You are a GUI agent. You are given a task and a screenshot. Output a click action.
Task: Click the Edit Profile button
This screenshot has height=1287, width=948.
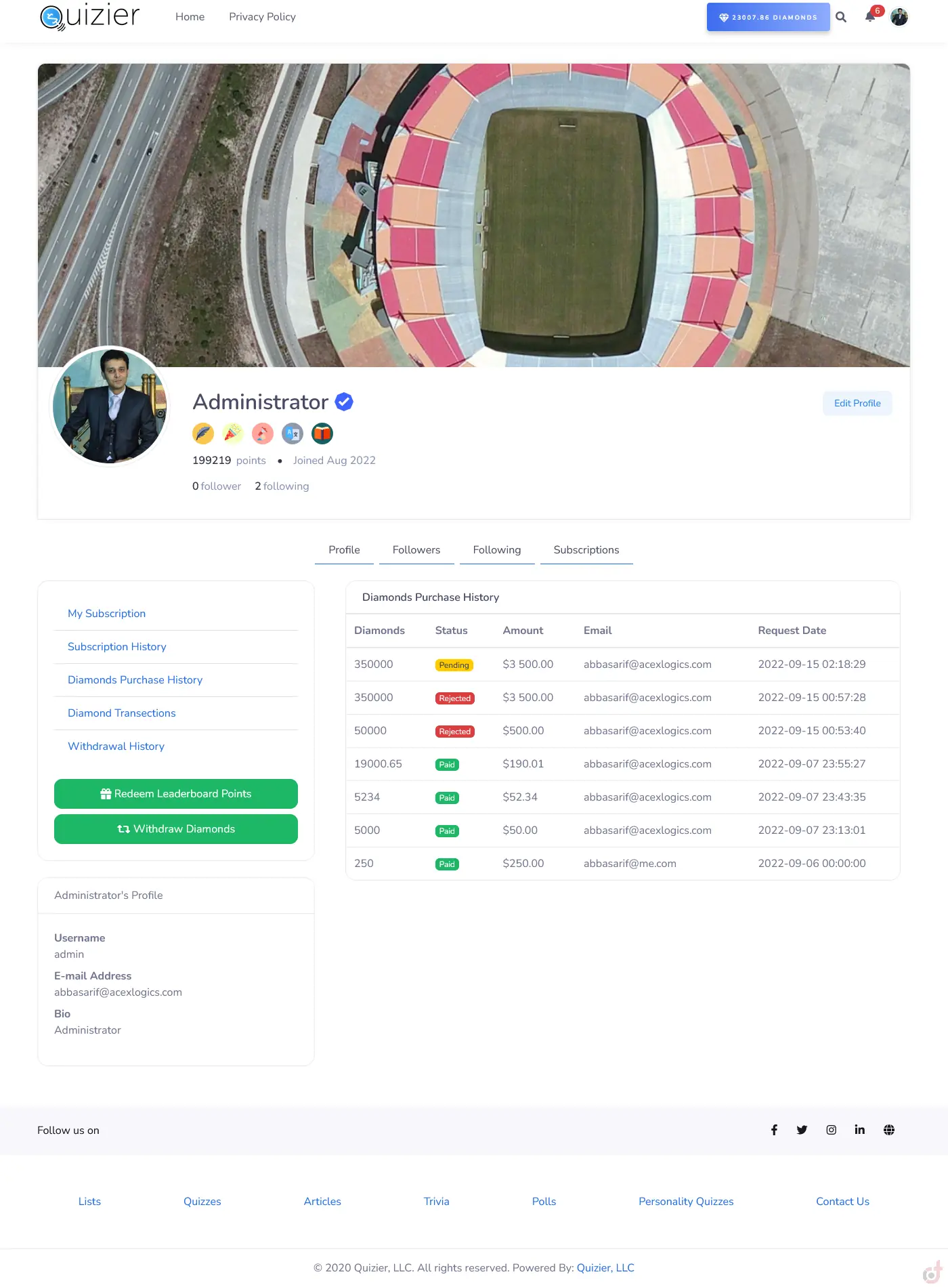[857, 403]
